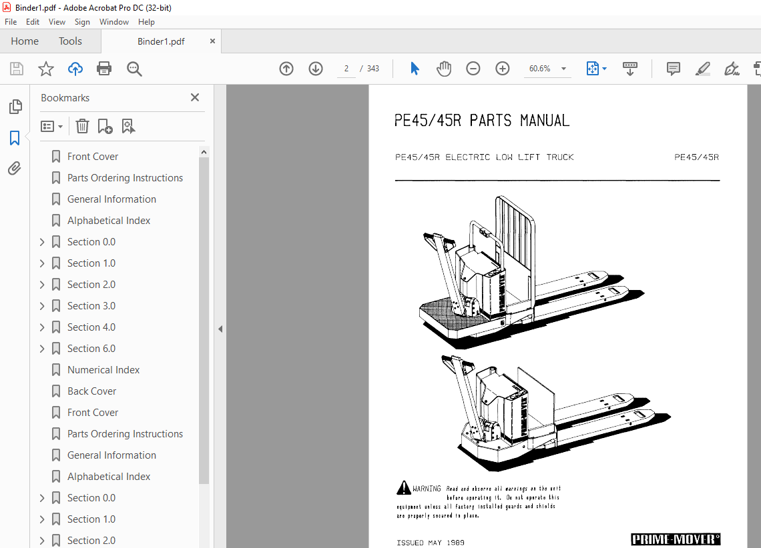Zoom in with plus button
Viewport: 761px width, 548px height.
coord(502,69)
